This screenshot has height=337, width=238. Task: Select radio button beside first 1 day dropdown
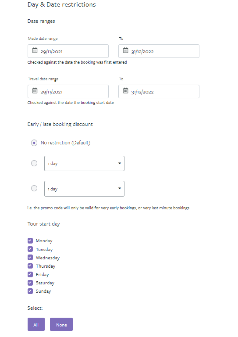(x=34, y=163)
